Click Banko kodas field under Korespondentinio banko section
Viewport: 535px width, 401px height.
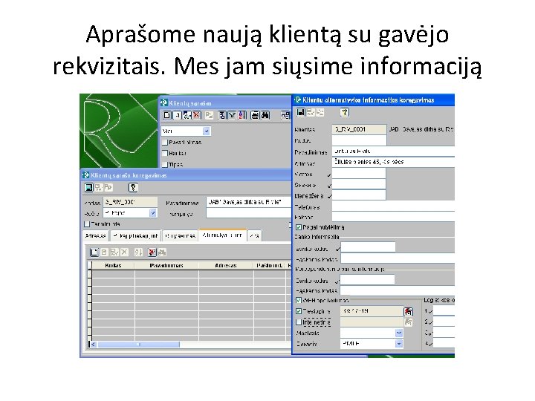click(367, 280)
